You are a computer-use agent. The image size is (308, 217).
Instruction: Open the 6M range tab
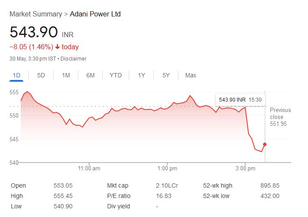coord(90,75)
